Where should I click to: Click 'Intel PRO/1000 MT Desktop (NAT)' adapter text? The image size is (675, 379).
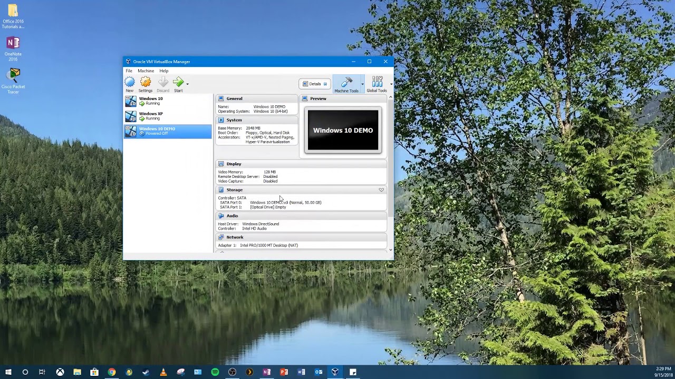269,245
